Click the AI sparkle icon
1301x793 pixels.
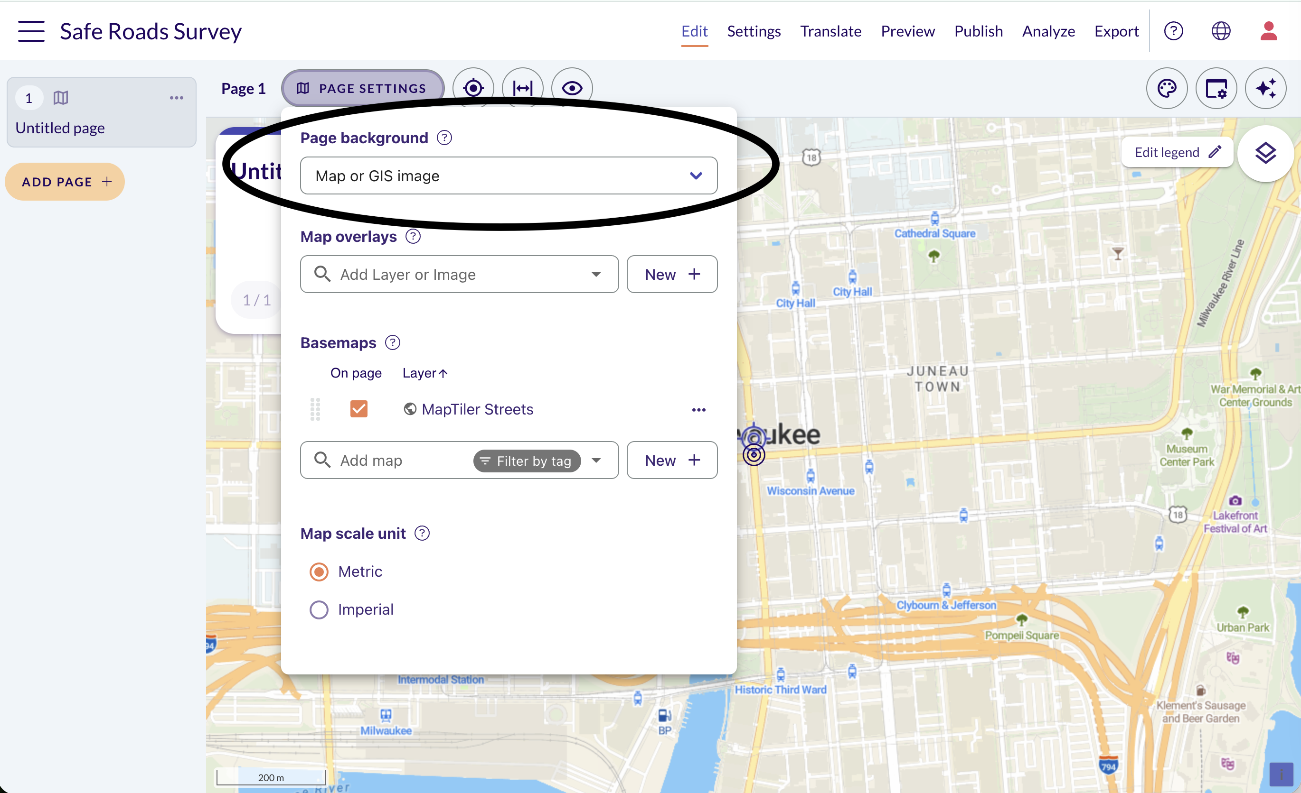[x=1265, y=88]
